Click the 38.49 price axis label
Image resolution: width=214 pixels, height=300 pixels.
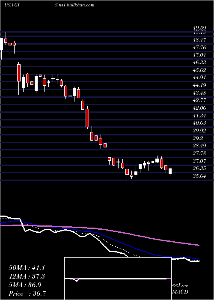(x=200, y=146)
